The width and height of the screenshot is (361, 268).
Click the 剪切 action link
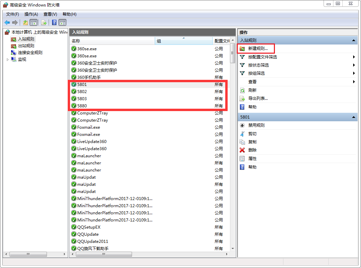252,134
